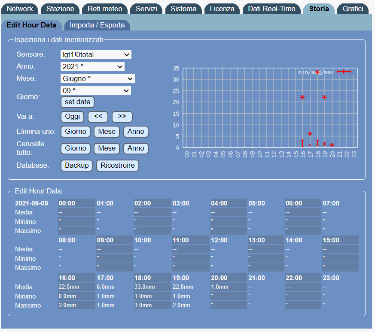The height and width of the screenshot is (332, 375).
Task: Select the Storia tab
Action: 319,9
